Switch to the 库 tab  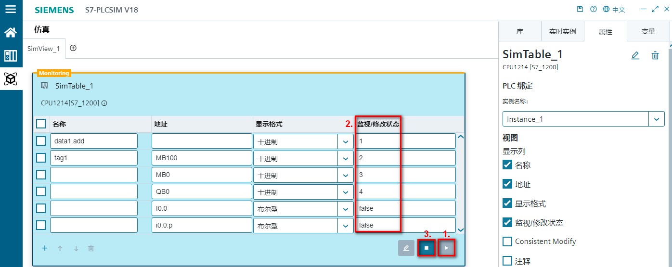(520, 31)
